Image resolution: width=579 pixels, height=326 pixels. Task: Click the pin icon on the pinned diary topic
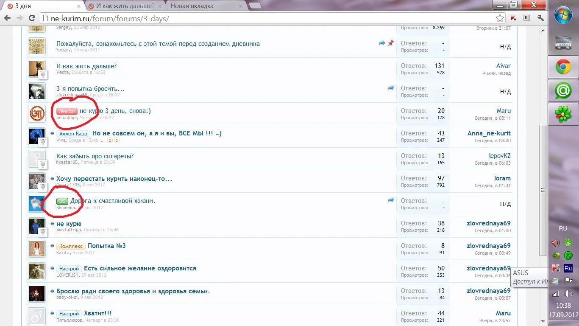391,43
